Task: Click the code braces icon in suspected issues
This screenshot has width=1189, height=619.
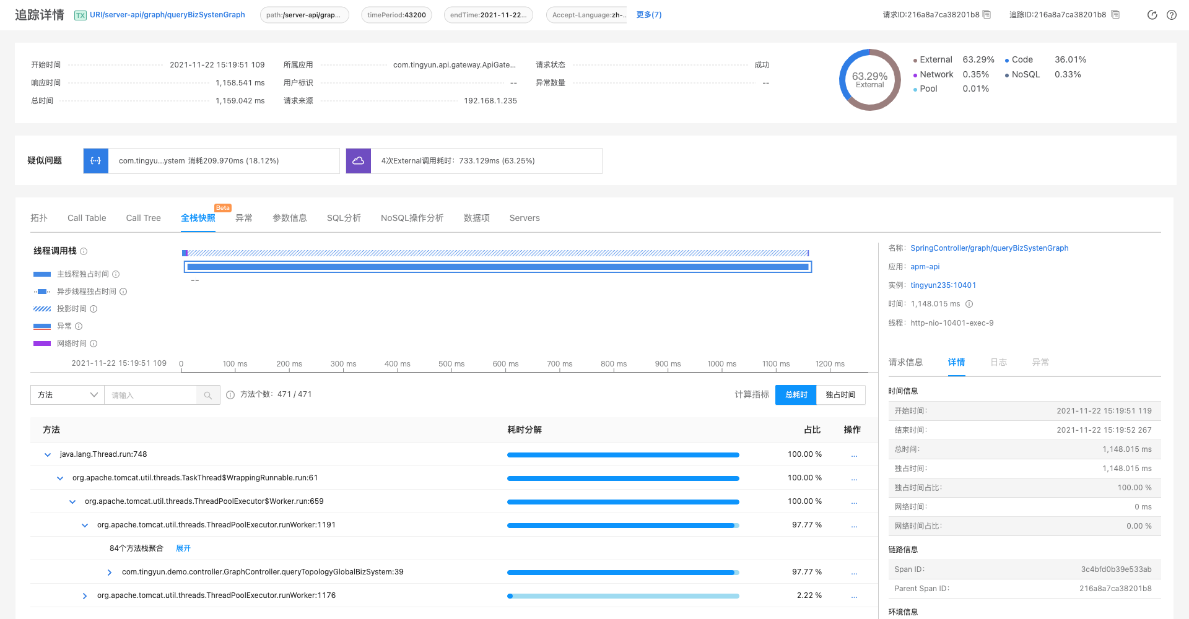Action: point(96,161)
